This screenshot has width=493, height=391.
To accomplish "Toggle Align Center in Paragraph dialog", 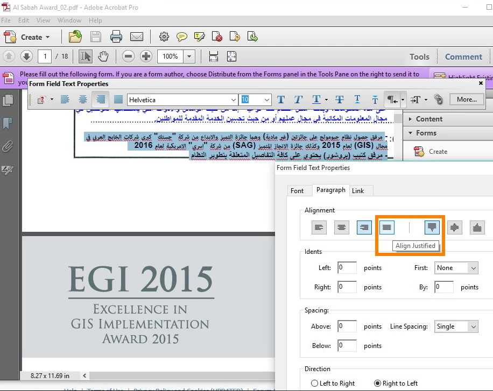I will tap(341, 228).
